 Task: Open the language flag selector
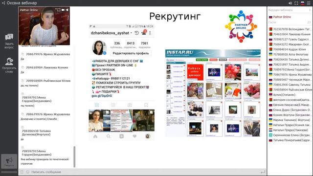[x=303, y=3]
